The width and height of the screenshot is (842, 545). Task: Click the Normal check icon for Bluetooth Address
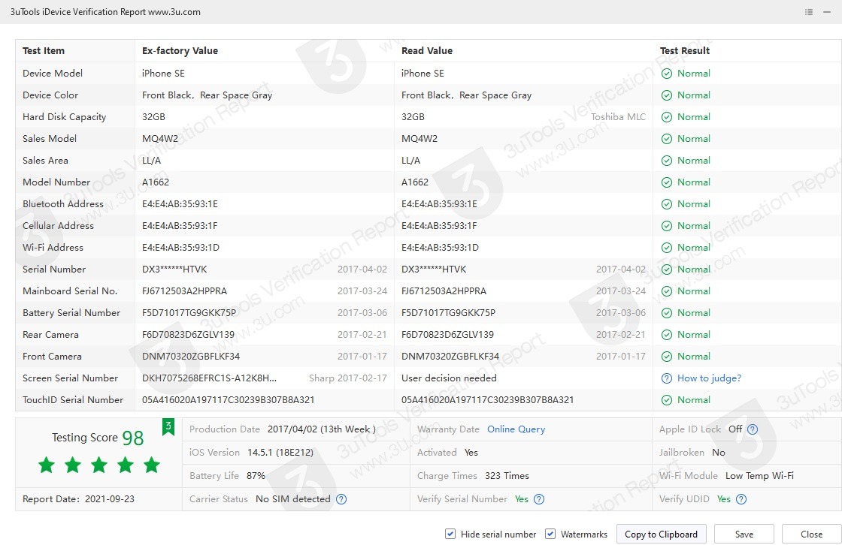click(666, 204)
